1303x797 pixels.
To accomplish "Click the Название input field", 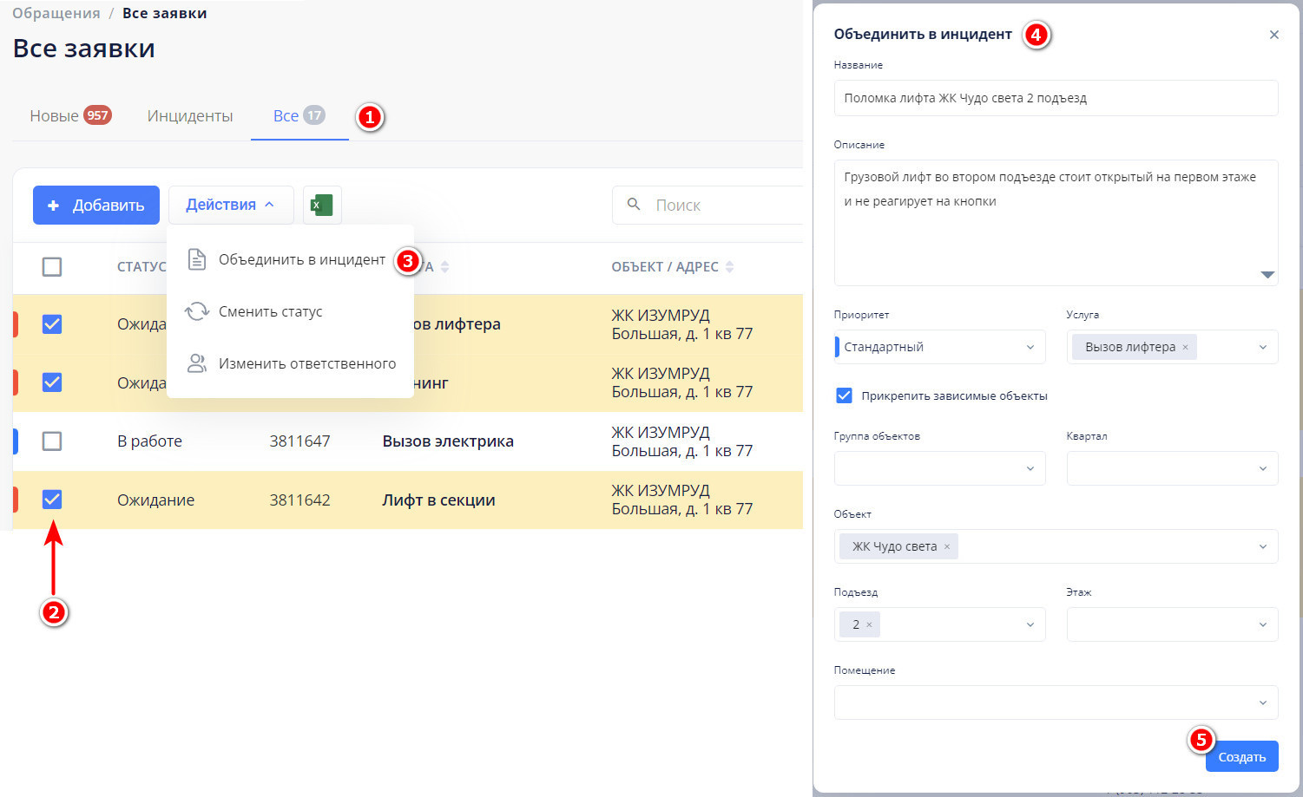I will [x=1056, y=98].
